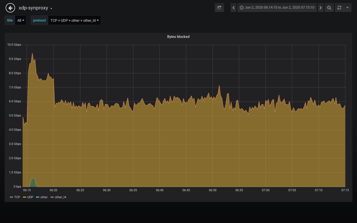Expand the protocol selection dropdown
The width and height of the screenshot is (357, 223).
point(74,20)
